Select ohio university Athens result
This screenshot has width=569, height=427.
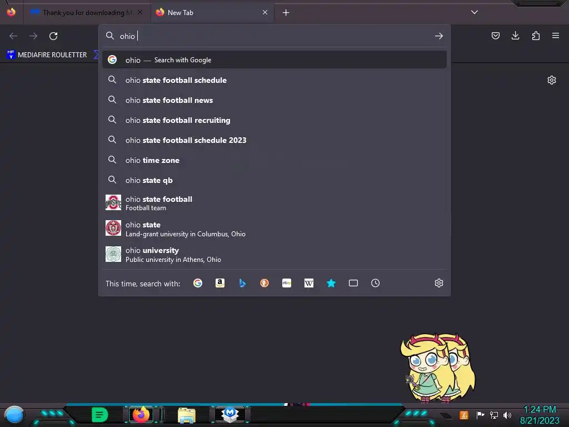274,255
